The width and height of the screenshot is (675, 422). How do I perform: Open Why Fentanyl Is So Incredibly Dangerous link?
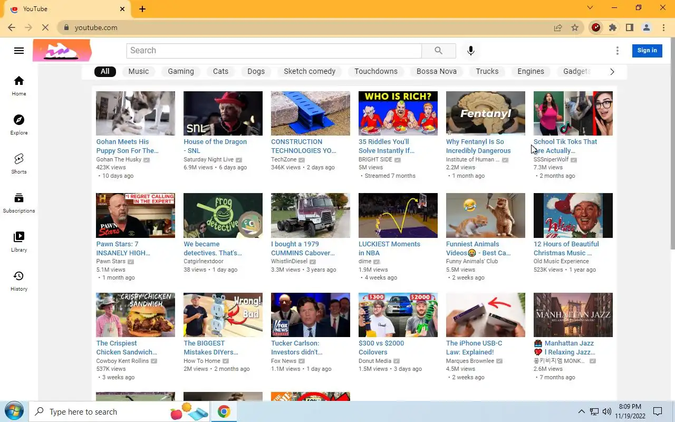[478, 146]
